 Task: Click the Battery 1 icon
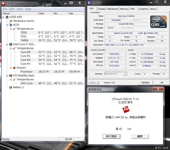[11, 87]
